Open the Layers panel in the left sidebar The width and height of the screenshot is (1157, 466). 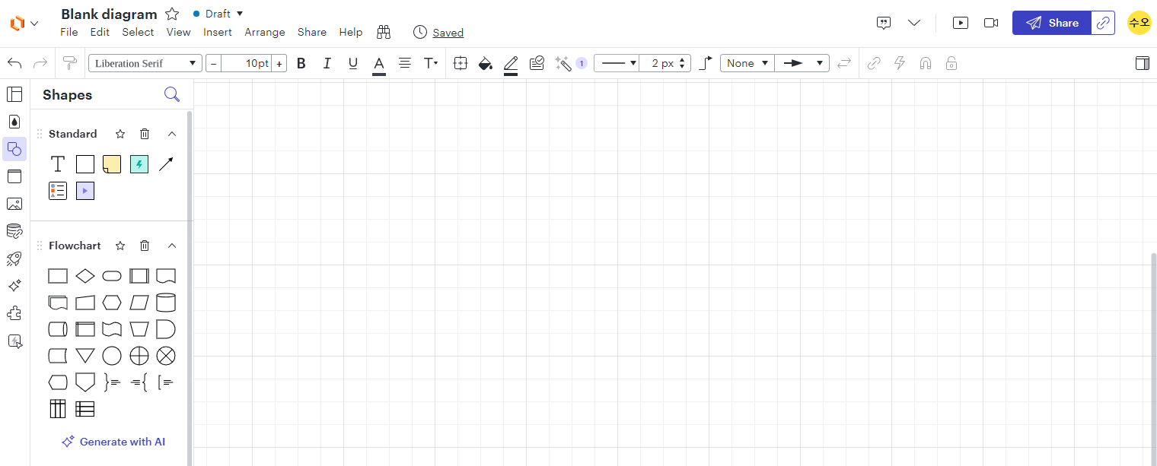14,94
